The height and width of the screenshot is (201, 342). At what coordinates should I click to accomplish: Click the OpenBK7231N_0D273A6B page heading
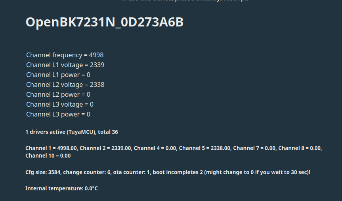click(105, 22)
